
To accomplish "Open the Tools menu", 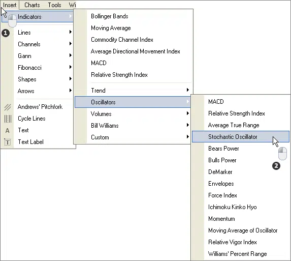I will tap(54, 5).
